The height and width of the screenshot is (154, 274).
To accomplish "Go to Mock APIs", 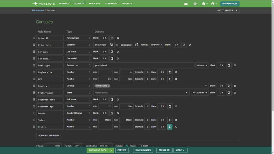I will pos(95,4).
